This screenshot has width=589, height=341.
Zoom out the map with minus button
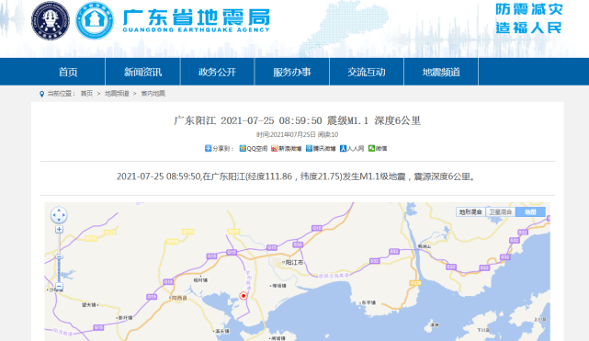point(59,287)
